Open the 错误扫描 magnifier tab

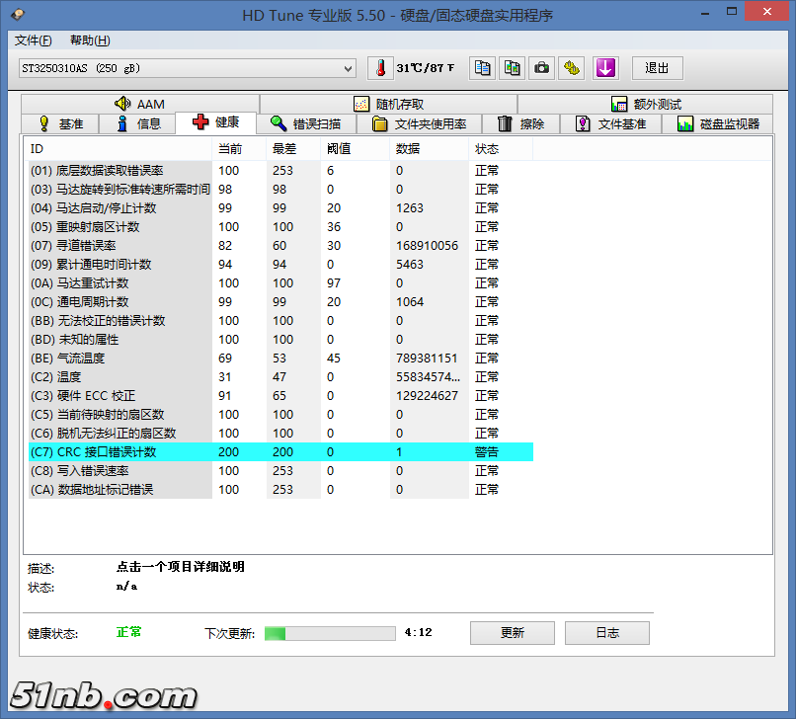[x=306, y=123]
